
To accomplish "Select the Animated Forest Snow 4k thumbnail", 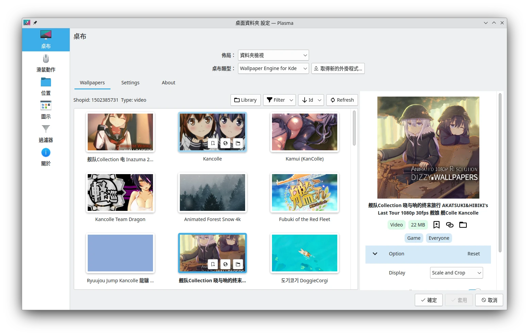I will coord(212,192).
